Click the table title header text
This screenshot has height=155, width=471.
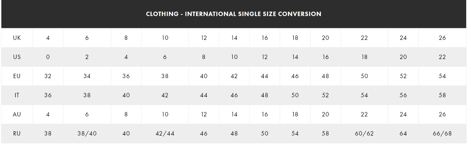click(x=234, y=14)
